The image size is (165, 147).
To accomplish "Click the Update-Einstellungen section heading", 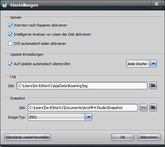I will coord(27,54).
